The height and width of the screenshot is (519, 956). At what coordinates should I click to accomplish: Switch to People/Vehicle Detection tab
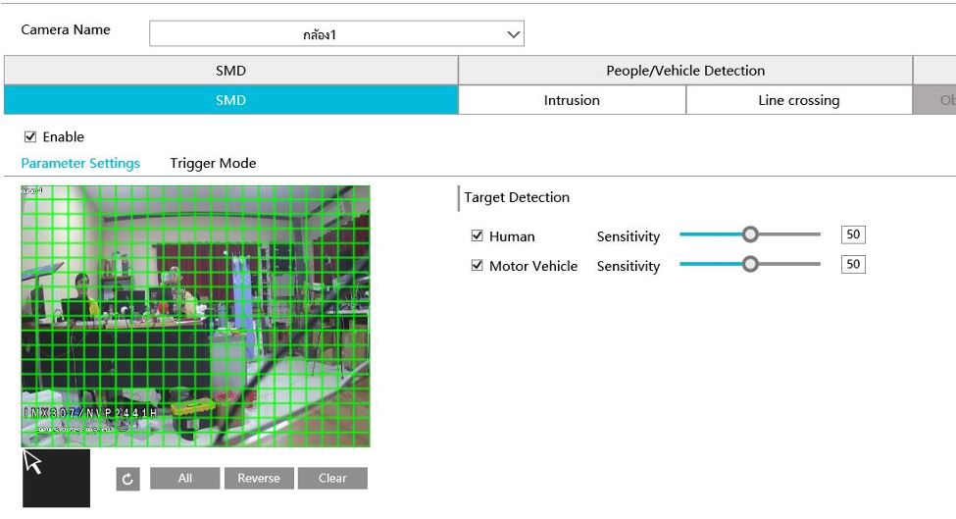685,71
